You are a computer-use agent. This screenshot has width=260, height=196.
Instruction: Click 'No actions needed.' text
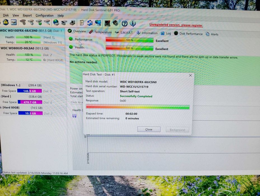click(x=84, y=62)
